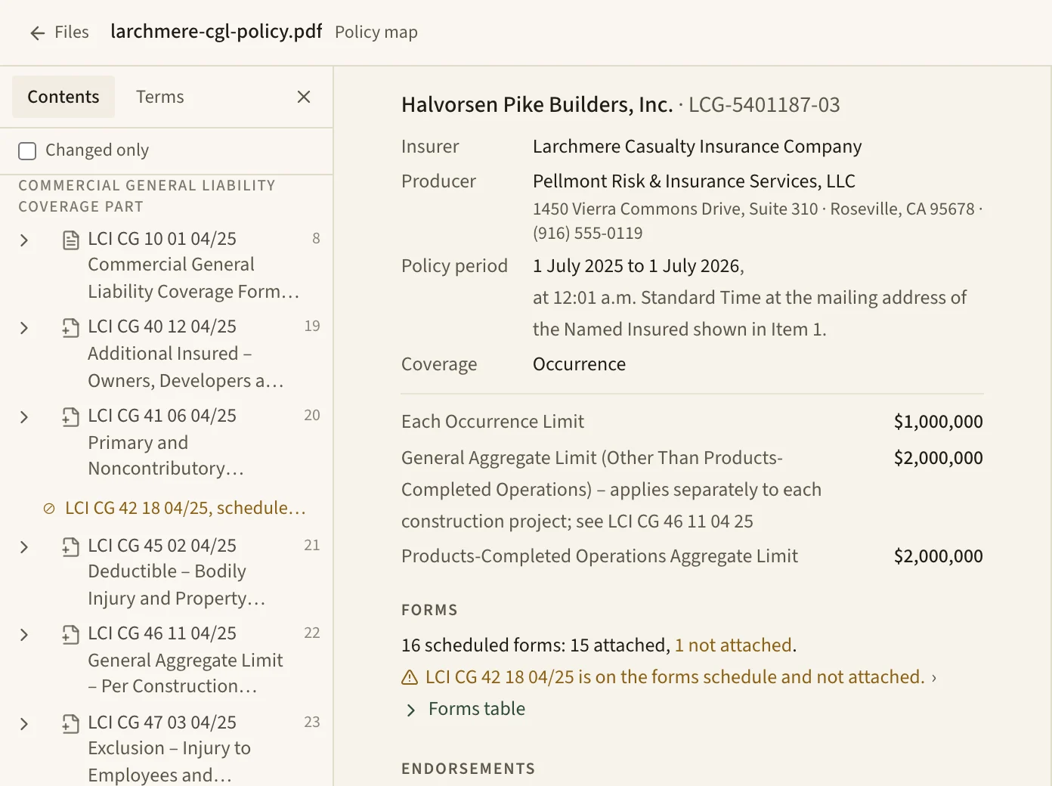Open the Terms tab
Screen dimensions: 1052x786
click(160, 97)
